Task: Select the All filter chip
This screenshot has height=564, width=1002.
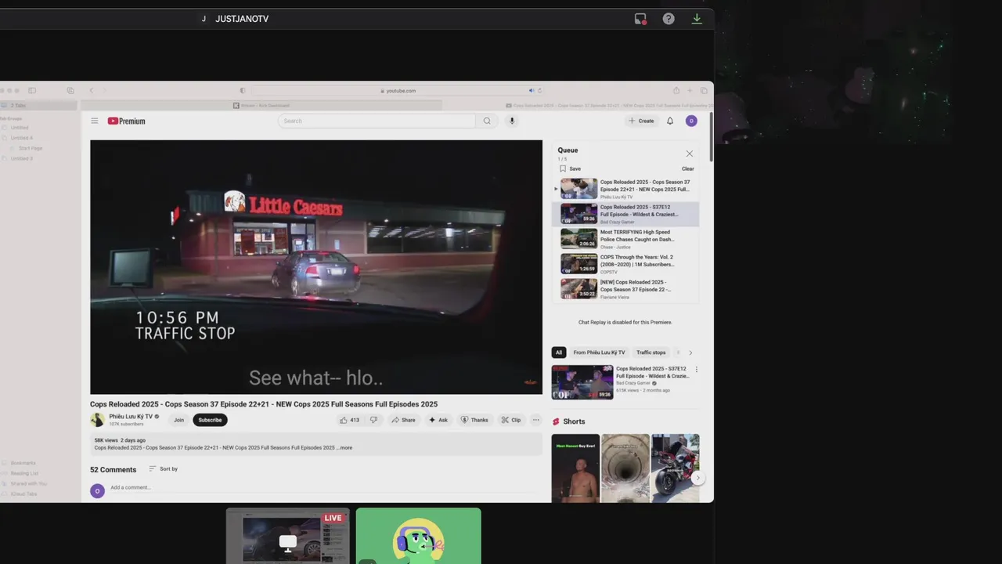Action: pos(559,352)
